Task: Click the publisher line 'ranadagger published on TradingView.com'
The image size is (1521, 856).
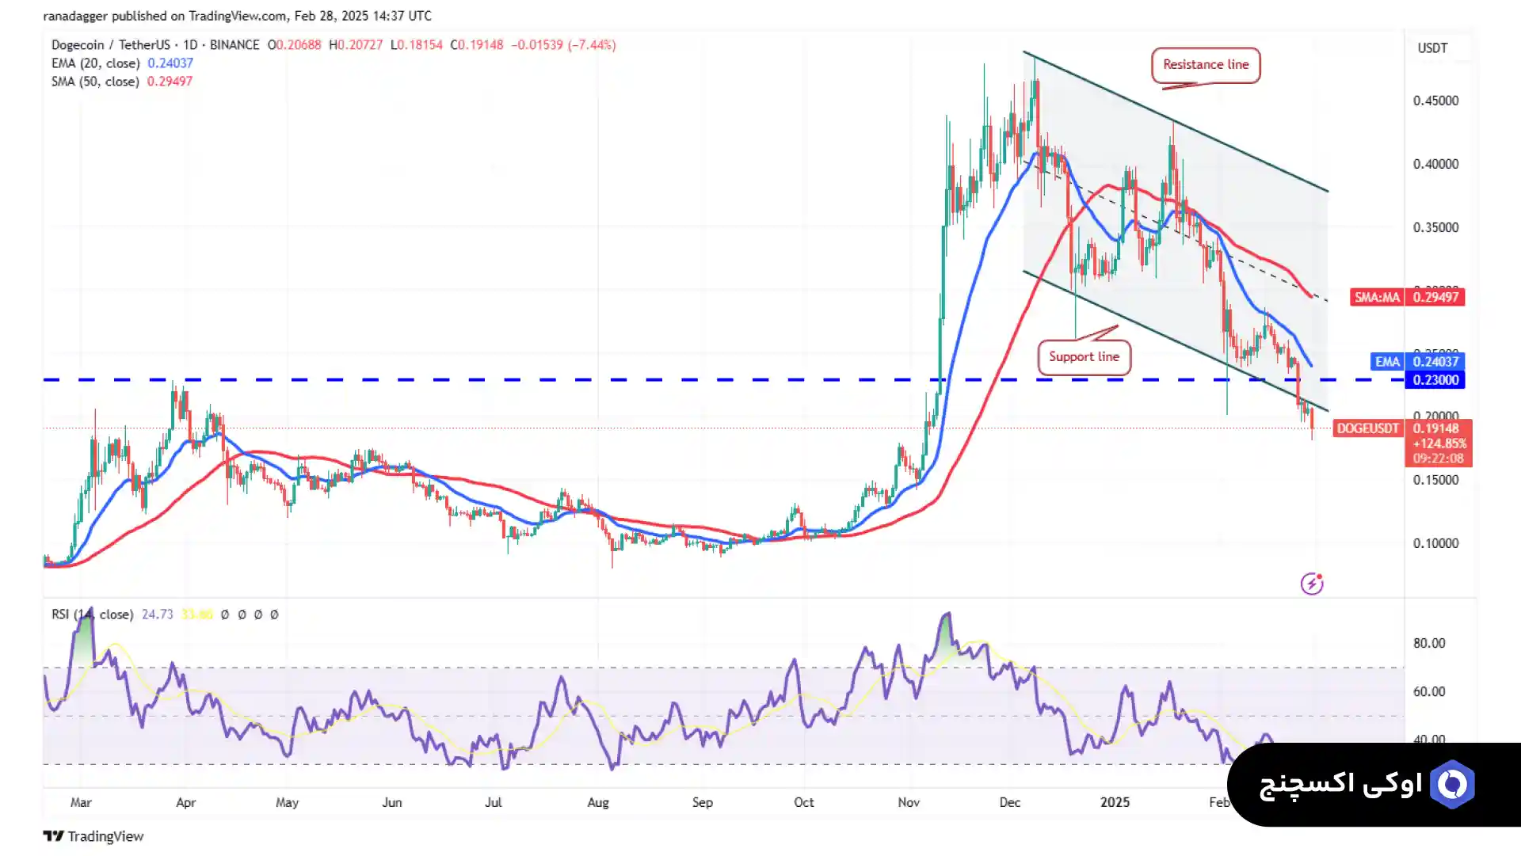Action: click(164, 16)
